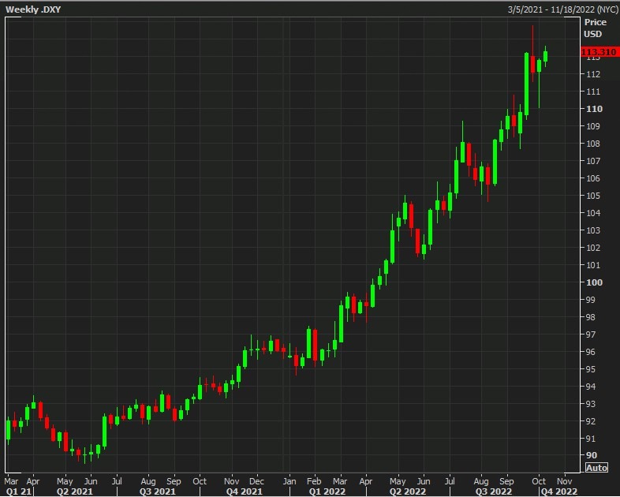Viewport: 620px width, 497px height.
Task: Click the Weekly .DXY chart title
Action: (33, 9)
